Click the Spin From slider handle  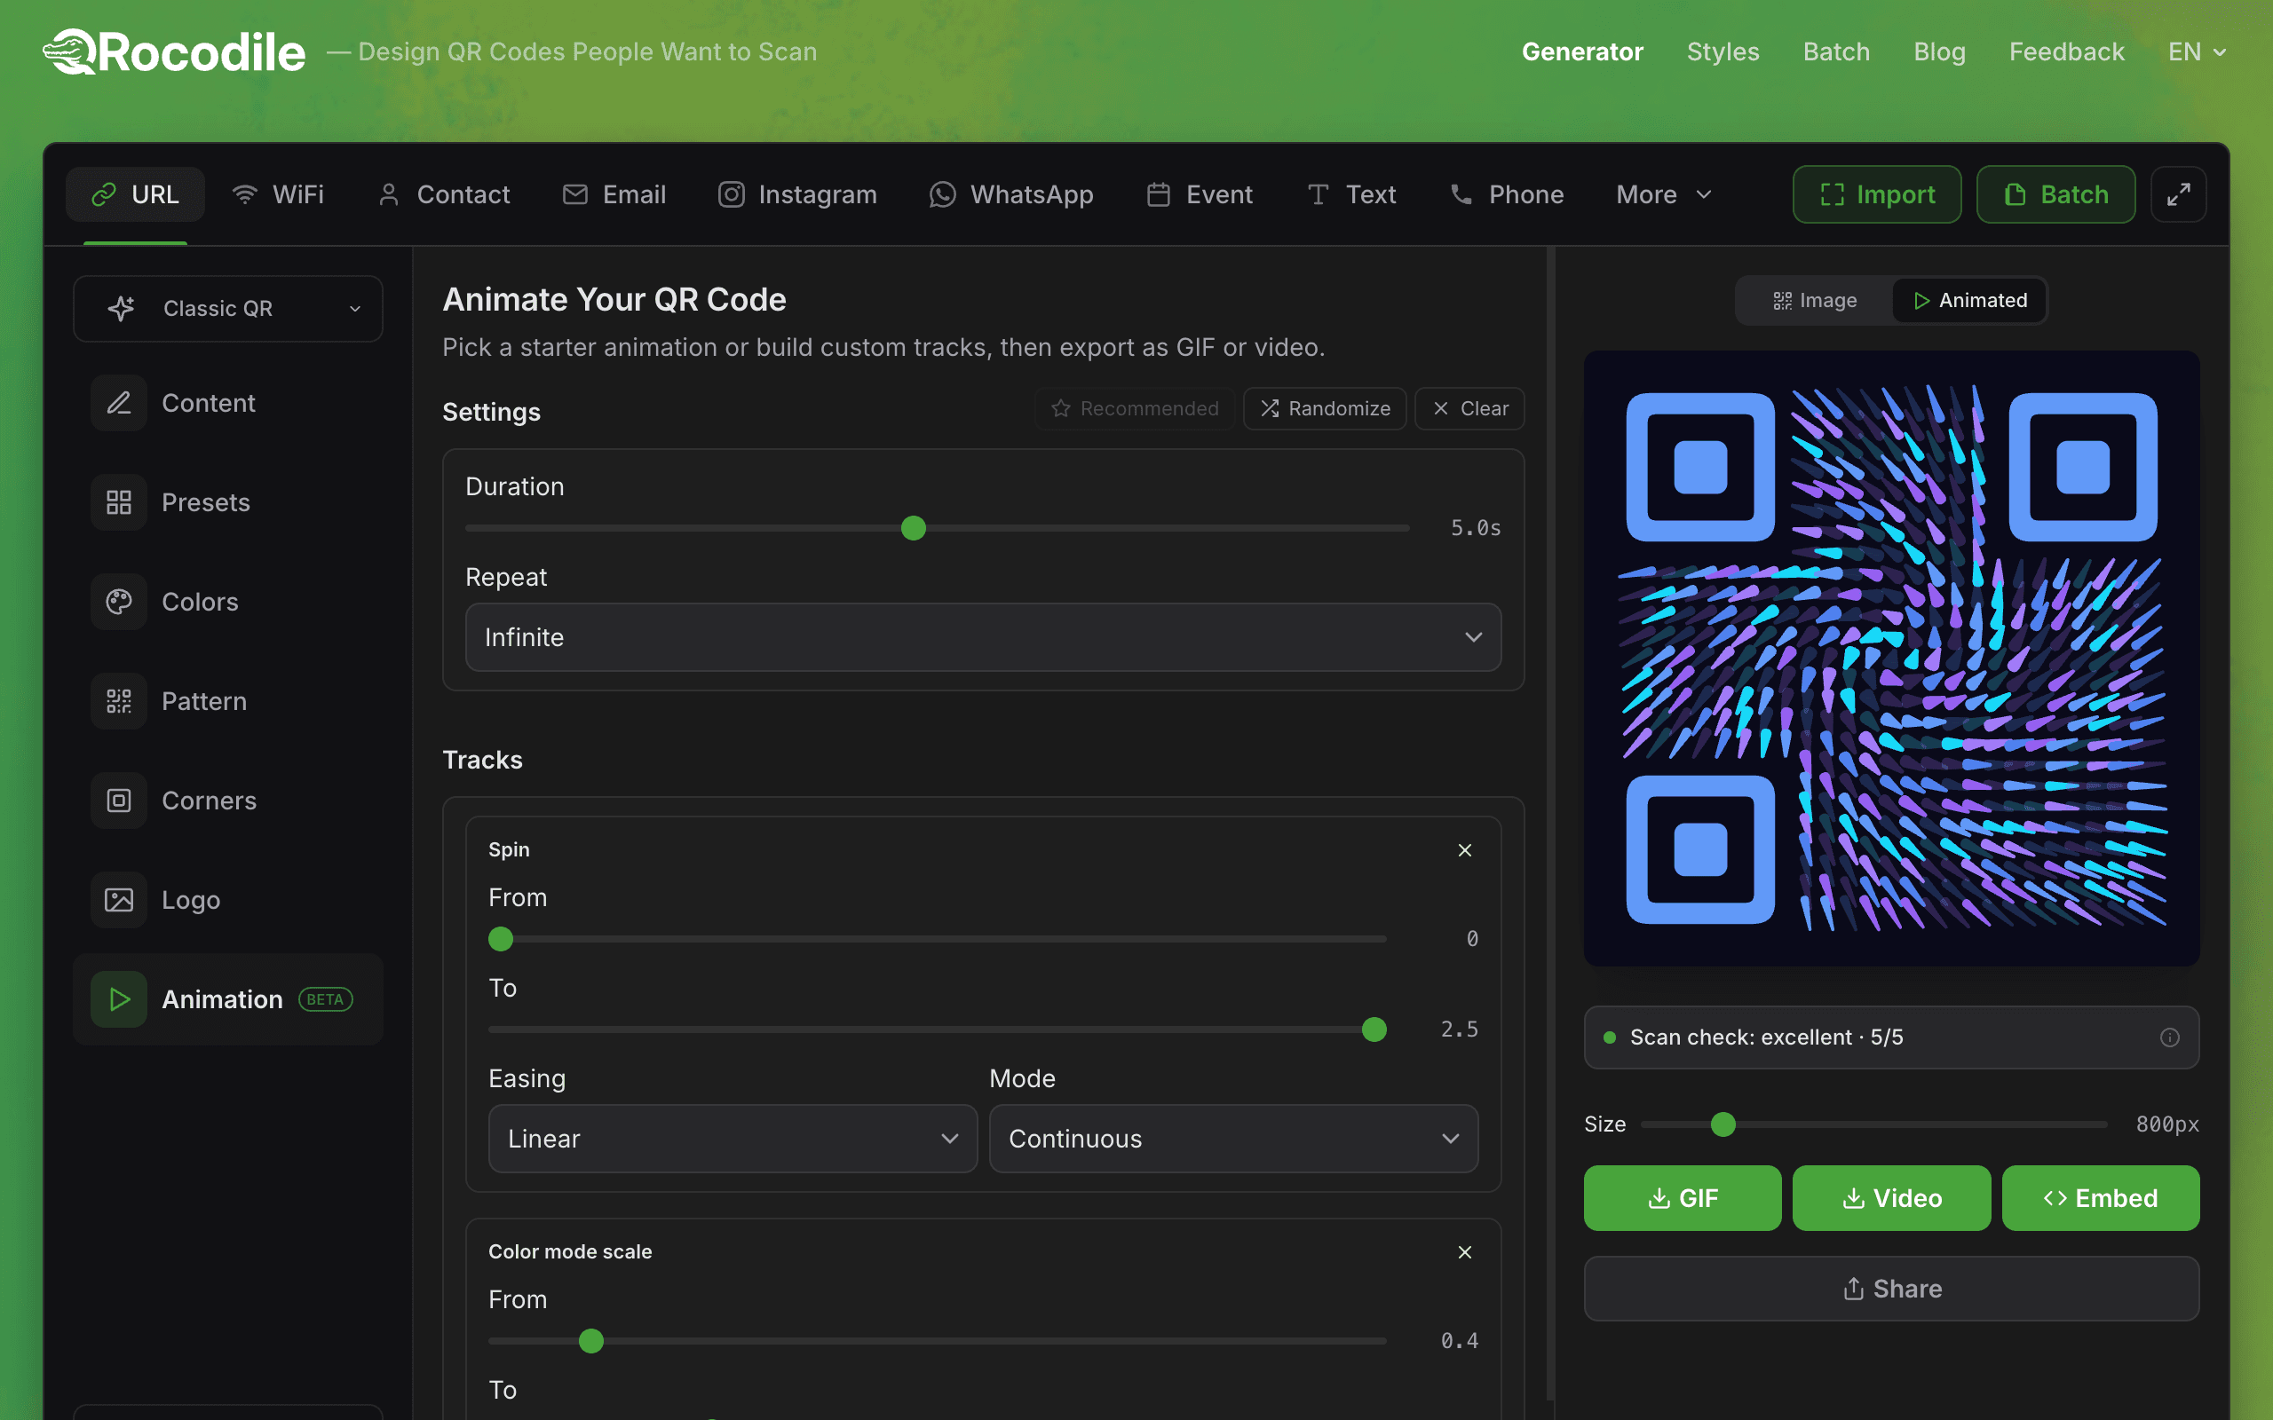501,939
